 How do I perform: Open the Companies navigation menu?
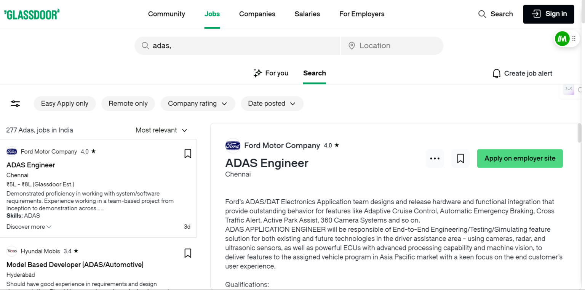[257, 14]
